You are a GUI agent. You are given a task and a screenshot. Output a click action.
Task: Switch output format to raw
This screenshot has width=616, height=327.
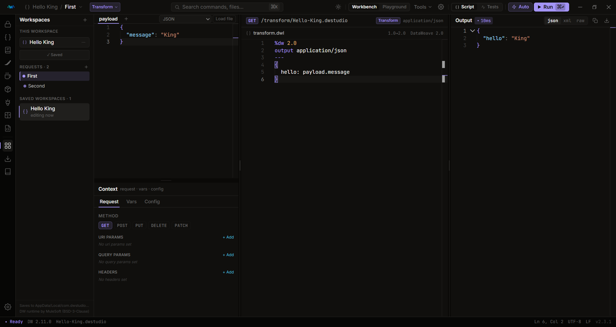tap(580, 21)
